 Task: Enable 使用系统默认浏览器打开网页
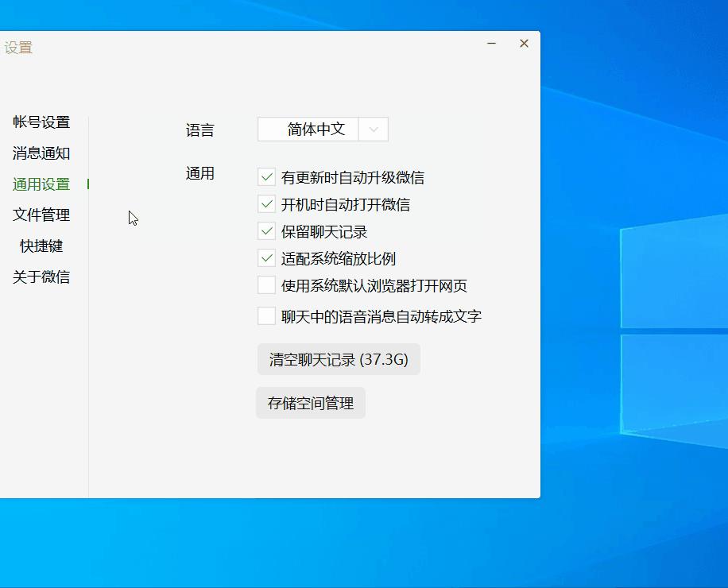click(266, 285)
